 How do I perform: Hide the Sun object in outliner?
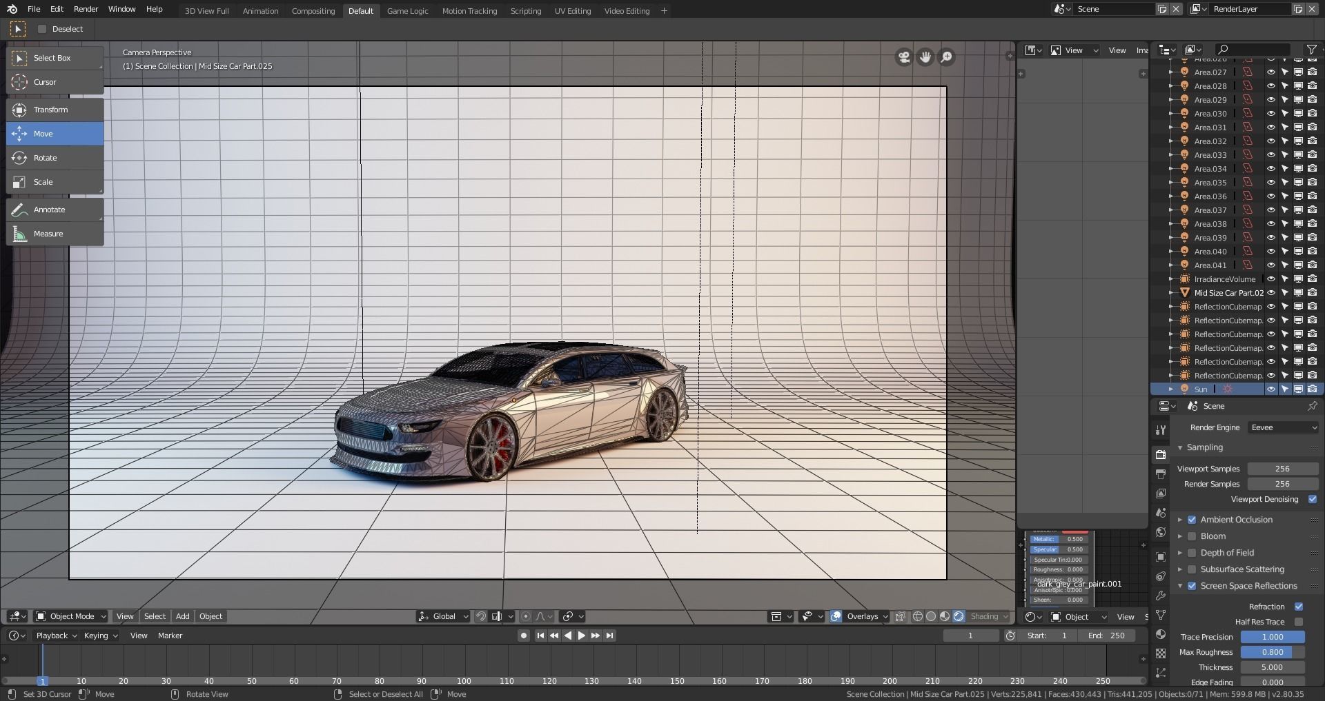pos(1270,389)
